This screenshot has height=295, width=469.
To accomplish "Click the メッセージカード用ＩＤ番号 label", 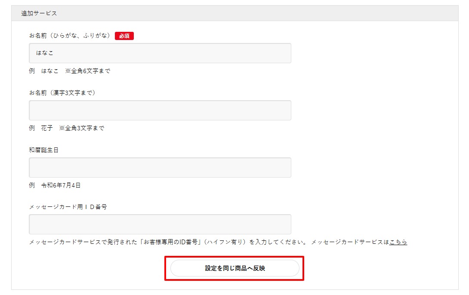I will [x=68, y=207].
